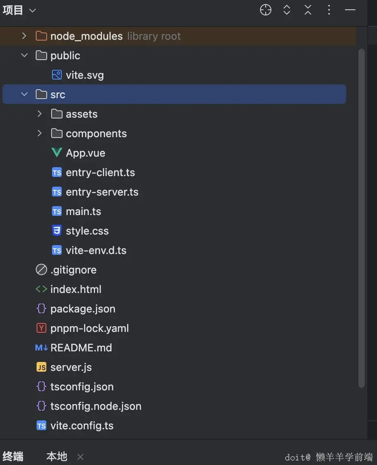The width and height of the screenshot is (377, 465).
Task: Select the entry-server.ts file
Action: coord(102,192)
